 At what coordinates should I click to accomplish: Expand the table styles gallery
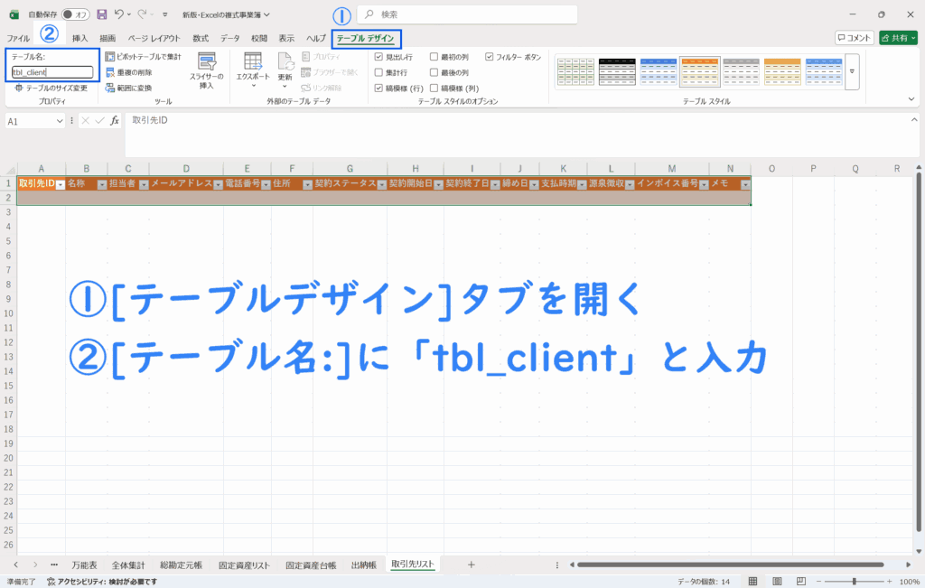pyautogui.click(x=852, y=71)
